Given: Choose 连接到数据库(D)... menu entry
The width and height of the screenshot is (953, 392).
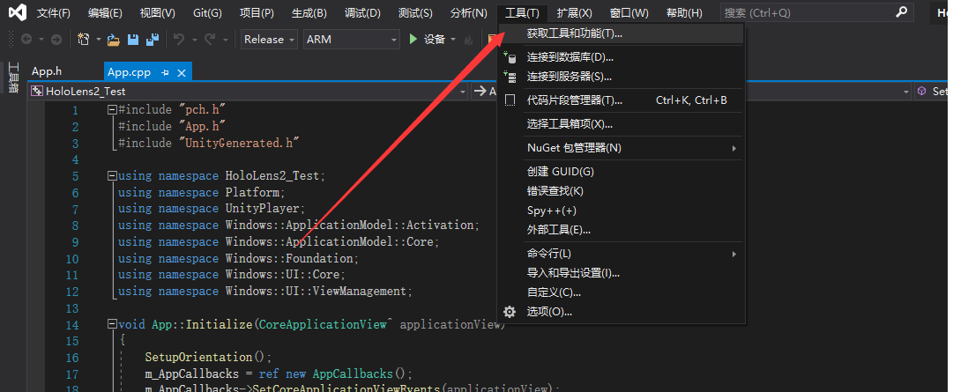Looking at the screenshot, I should point(622,57).
